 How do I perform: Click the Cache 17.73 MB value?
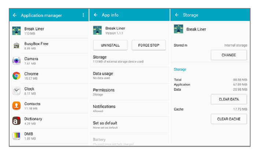(240, 109)
